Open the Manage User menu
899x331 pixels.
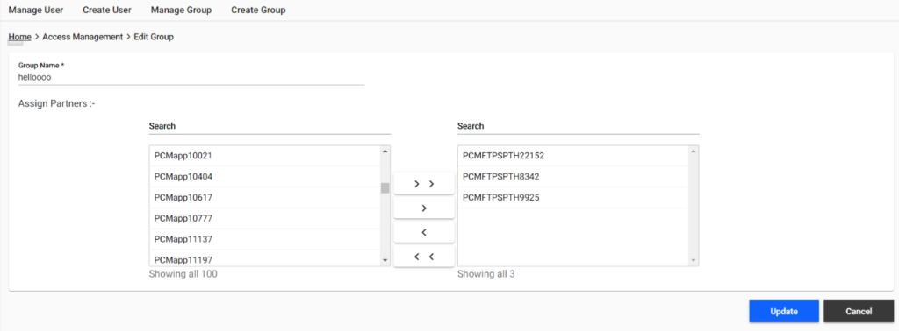click(35, 10)
